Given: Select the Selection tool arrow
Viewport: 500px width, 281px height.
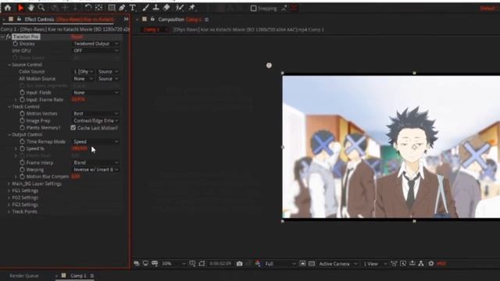Looking at the screenshot, I should (x=21, y=8).
